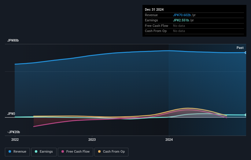Screen dimensions: 251x160
Task: Toggle the Cash From Op legend button
Action: click(111, 152)
